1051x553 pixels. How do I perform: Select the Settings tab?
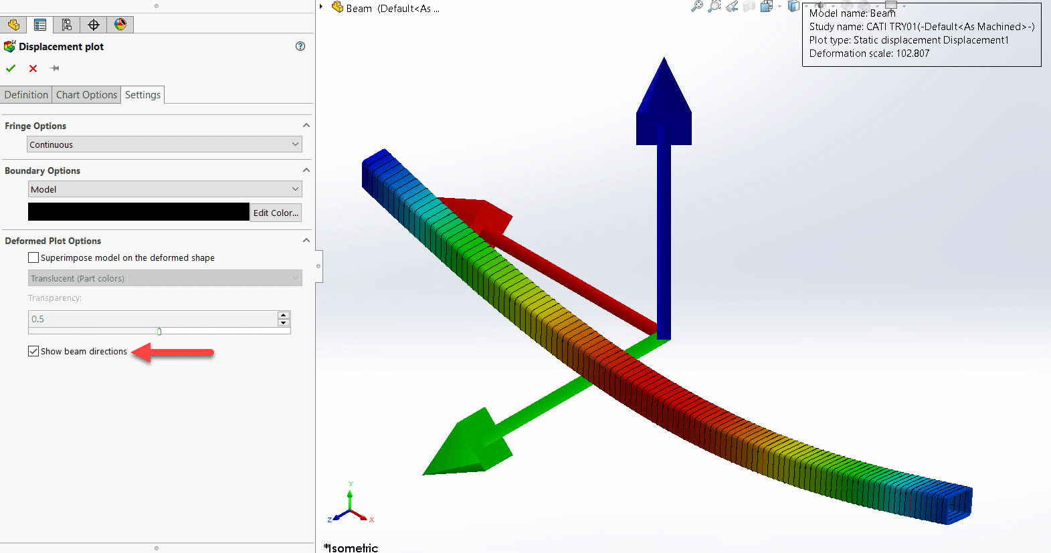pos(142,95)
